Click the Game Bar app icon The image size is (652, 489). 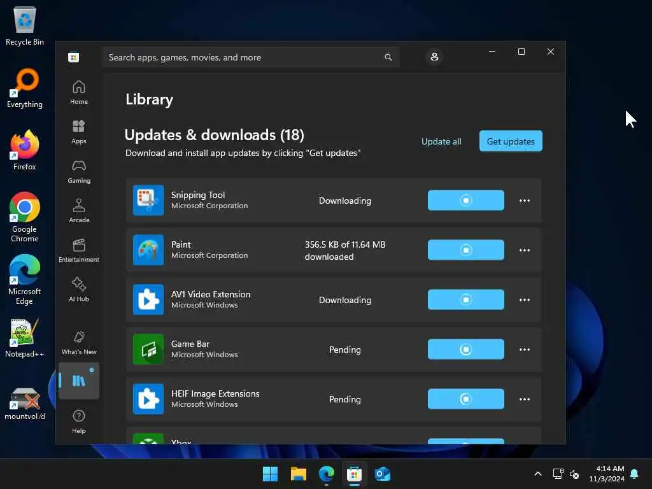pos(148,350)
